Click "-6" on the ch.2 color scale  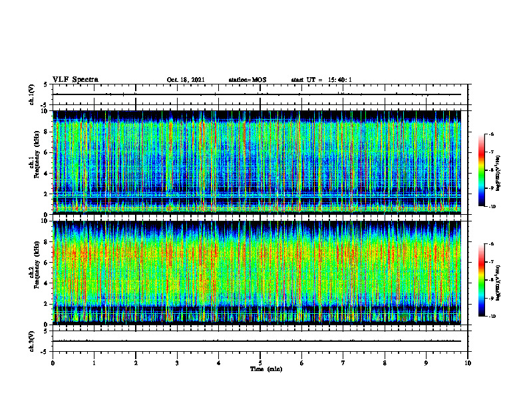pyautogui.click(x=492, y=244)
